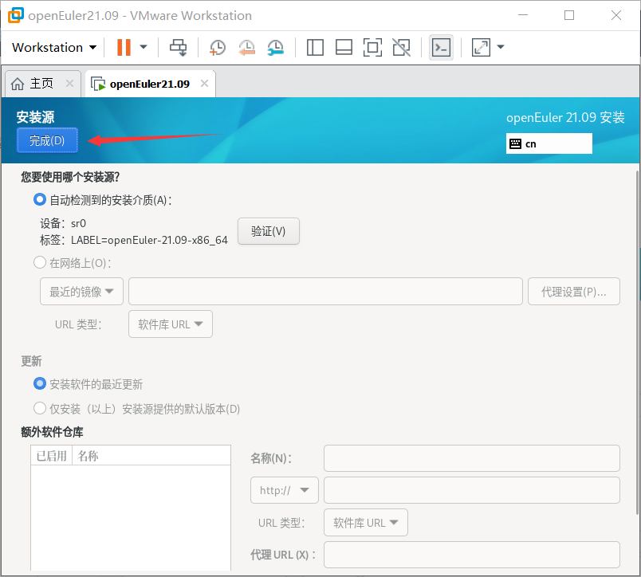This screenshot has width=641, height=577.
Task: Toggle the library sidebar view icon
Action: point(315,47)
